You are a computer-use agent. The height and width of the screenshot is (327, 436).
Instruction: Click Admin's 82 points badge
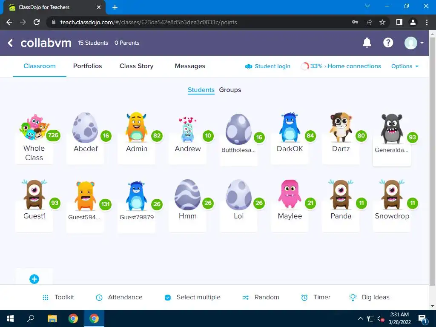pos(157,136)
